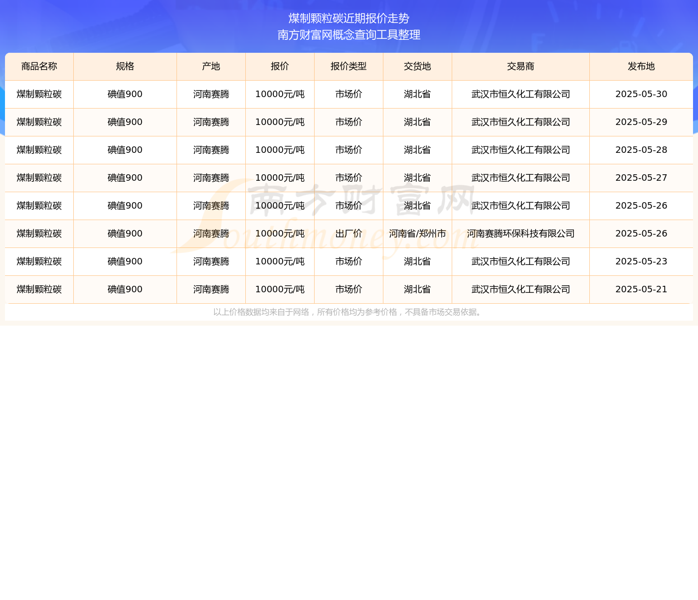Click the title 煤制颗粒碳近期报价走势
Viewport: 698px width, 600px height.
click(349, 18)
